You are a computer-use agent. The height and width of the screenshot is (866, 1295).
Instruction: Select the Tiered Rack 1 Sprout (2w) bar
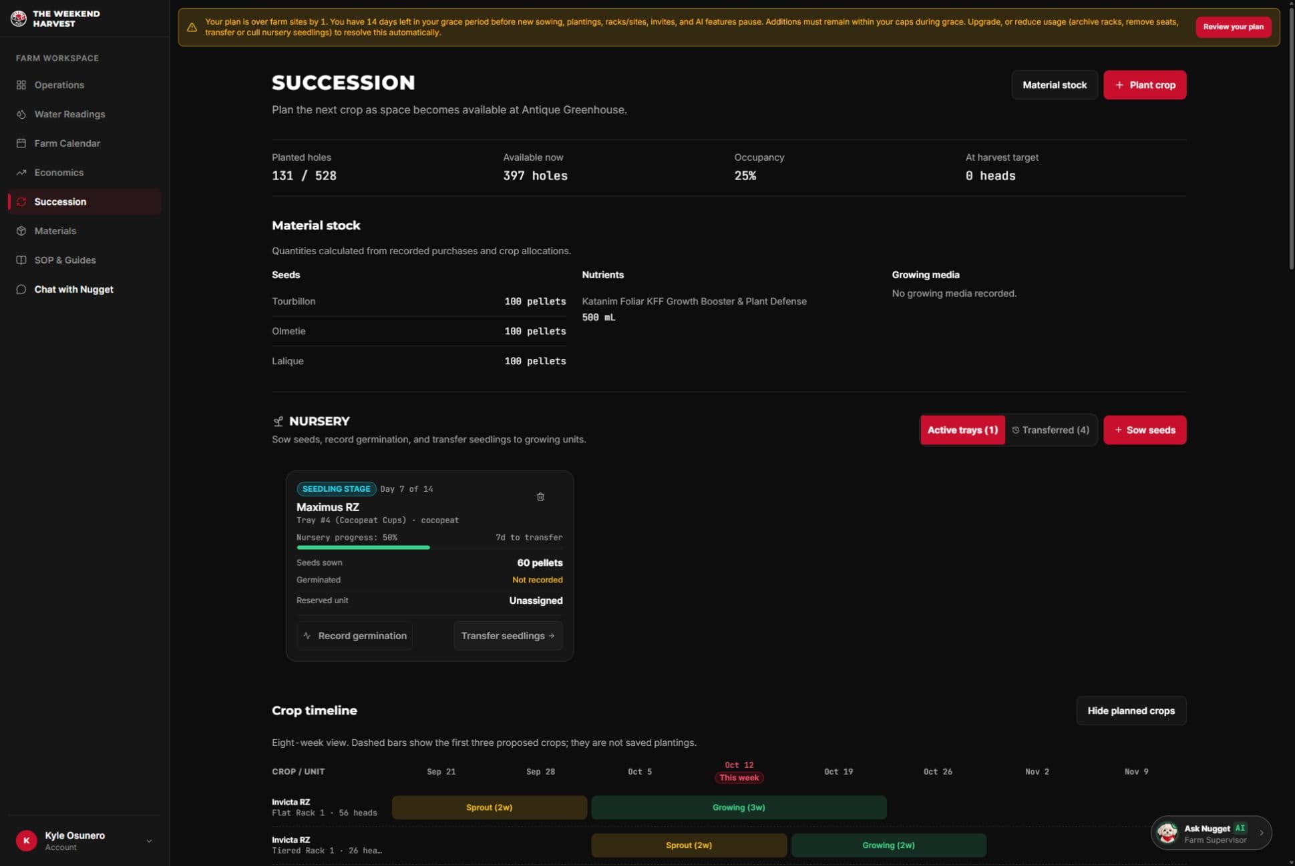coord(689,845)
